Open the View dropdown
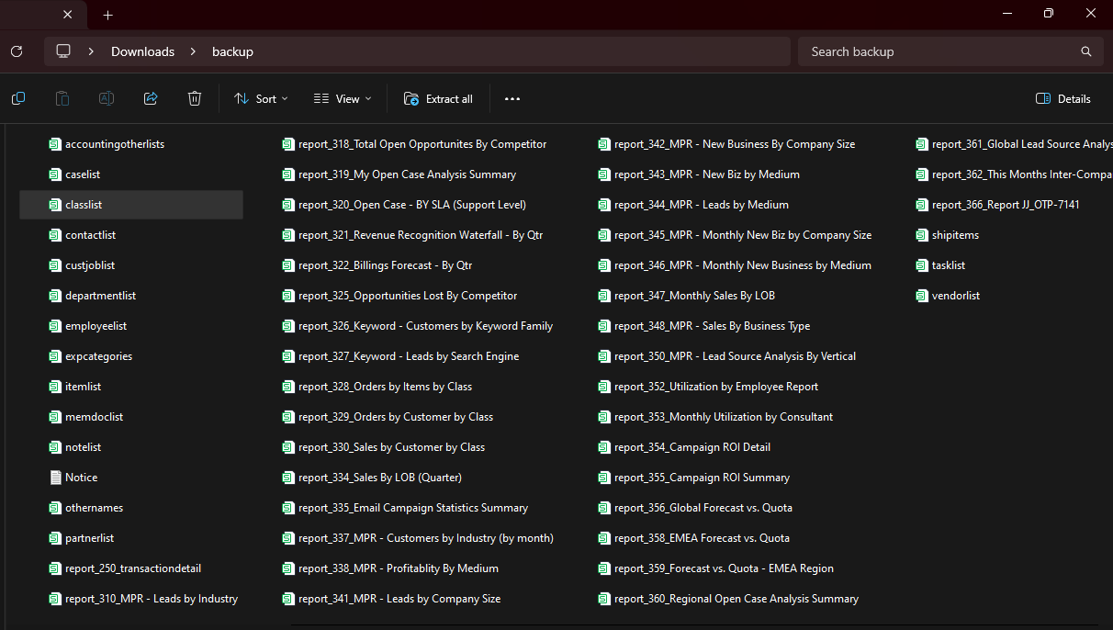1113x630 pixels. pyautogui.click(x=343, y=98)
